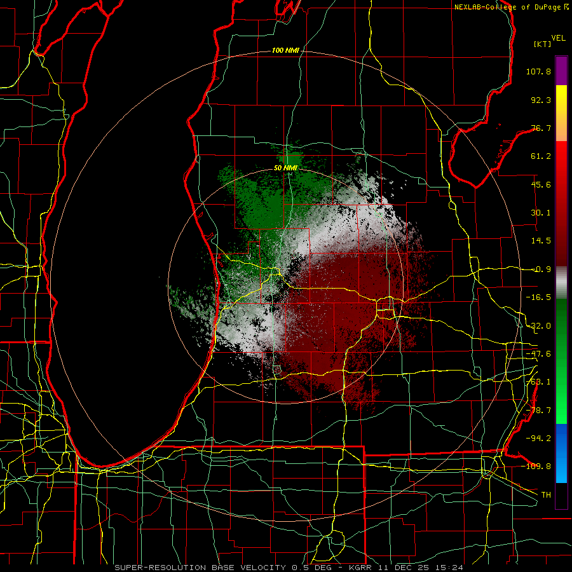572x572 pixels.
Task: Click the 100 NMI range ring label
Action: coord(285,50)
